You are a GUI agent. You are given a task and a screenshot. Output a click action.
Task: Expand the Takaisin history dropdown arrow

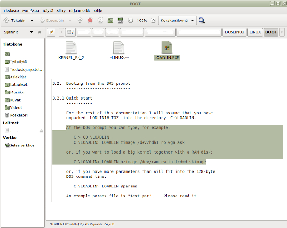coord(32,21)
